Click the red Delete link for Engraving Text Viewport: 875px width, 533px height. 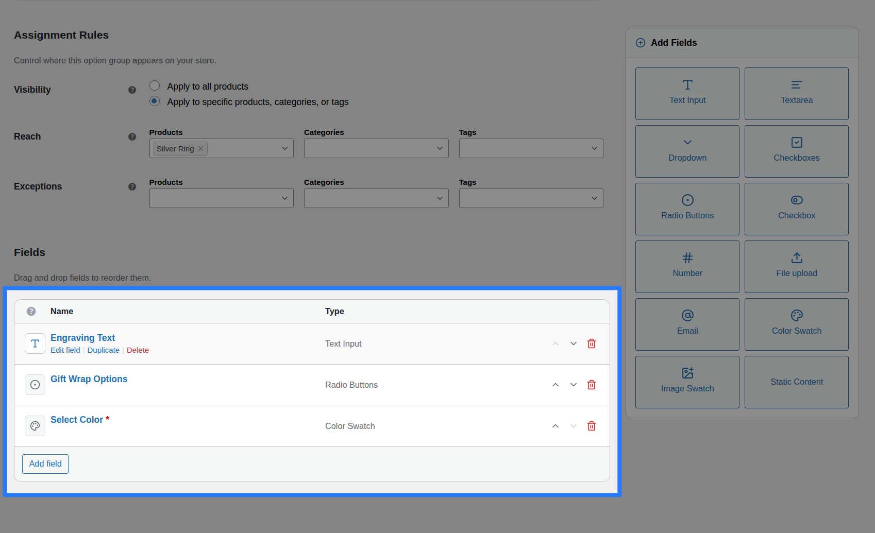pos(138,350)
